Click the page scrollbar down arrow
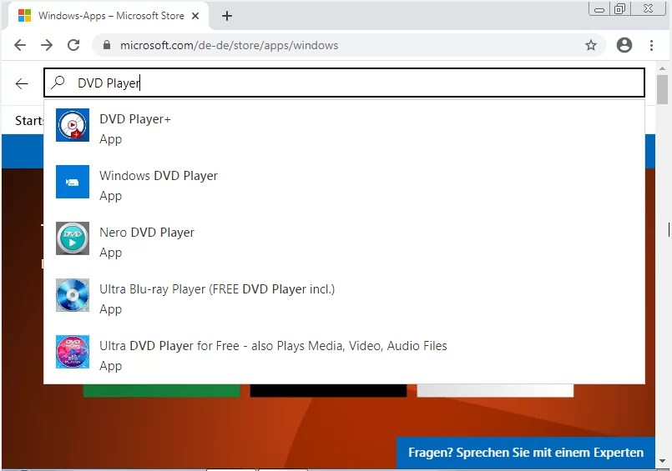The height and width of the screenshot is (471, 672). coord(663,461)
